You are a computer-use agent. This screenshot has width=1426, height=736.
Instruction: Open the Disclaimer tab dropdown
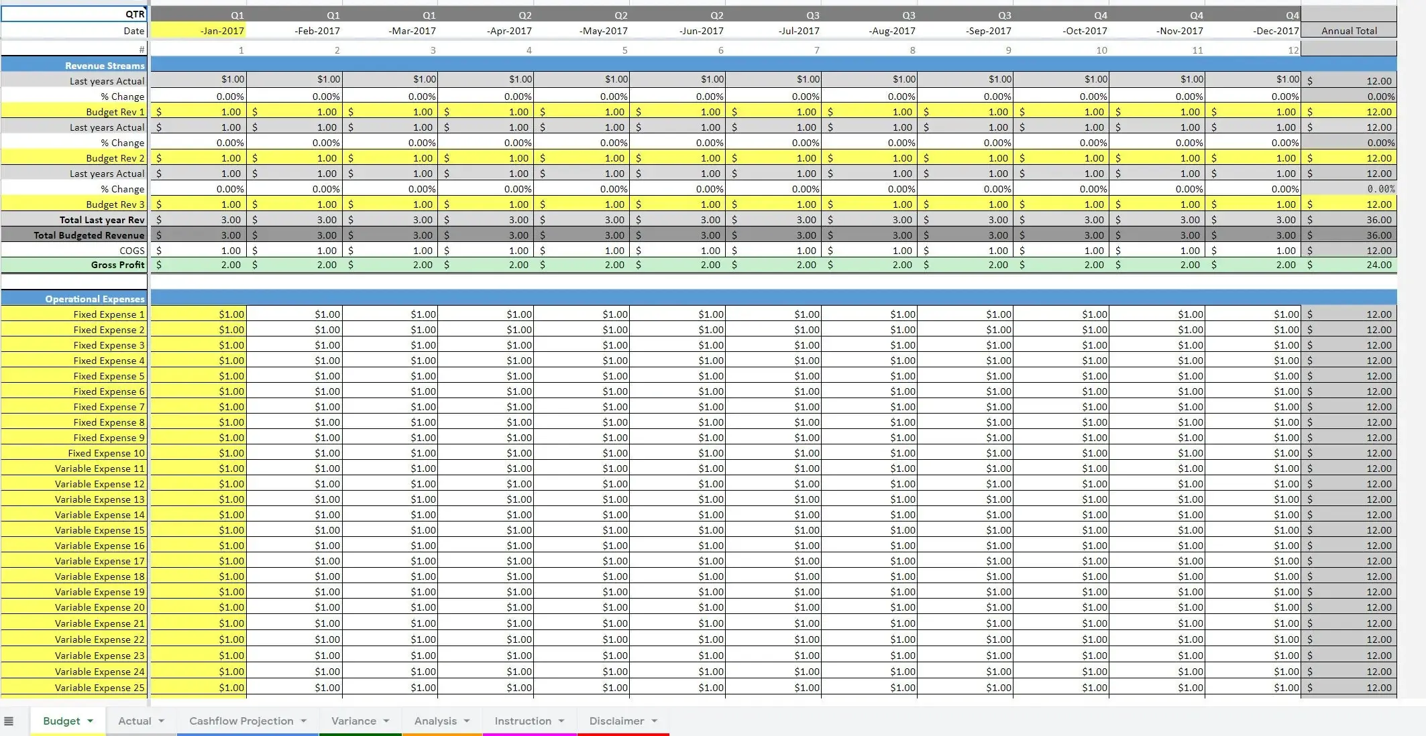coord(655,720)
